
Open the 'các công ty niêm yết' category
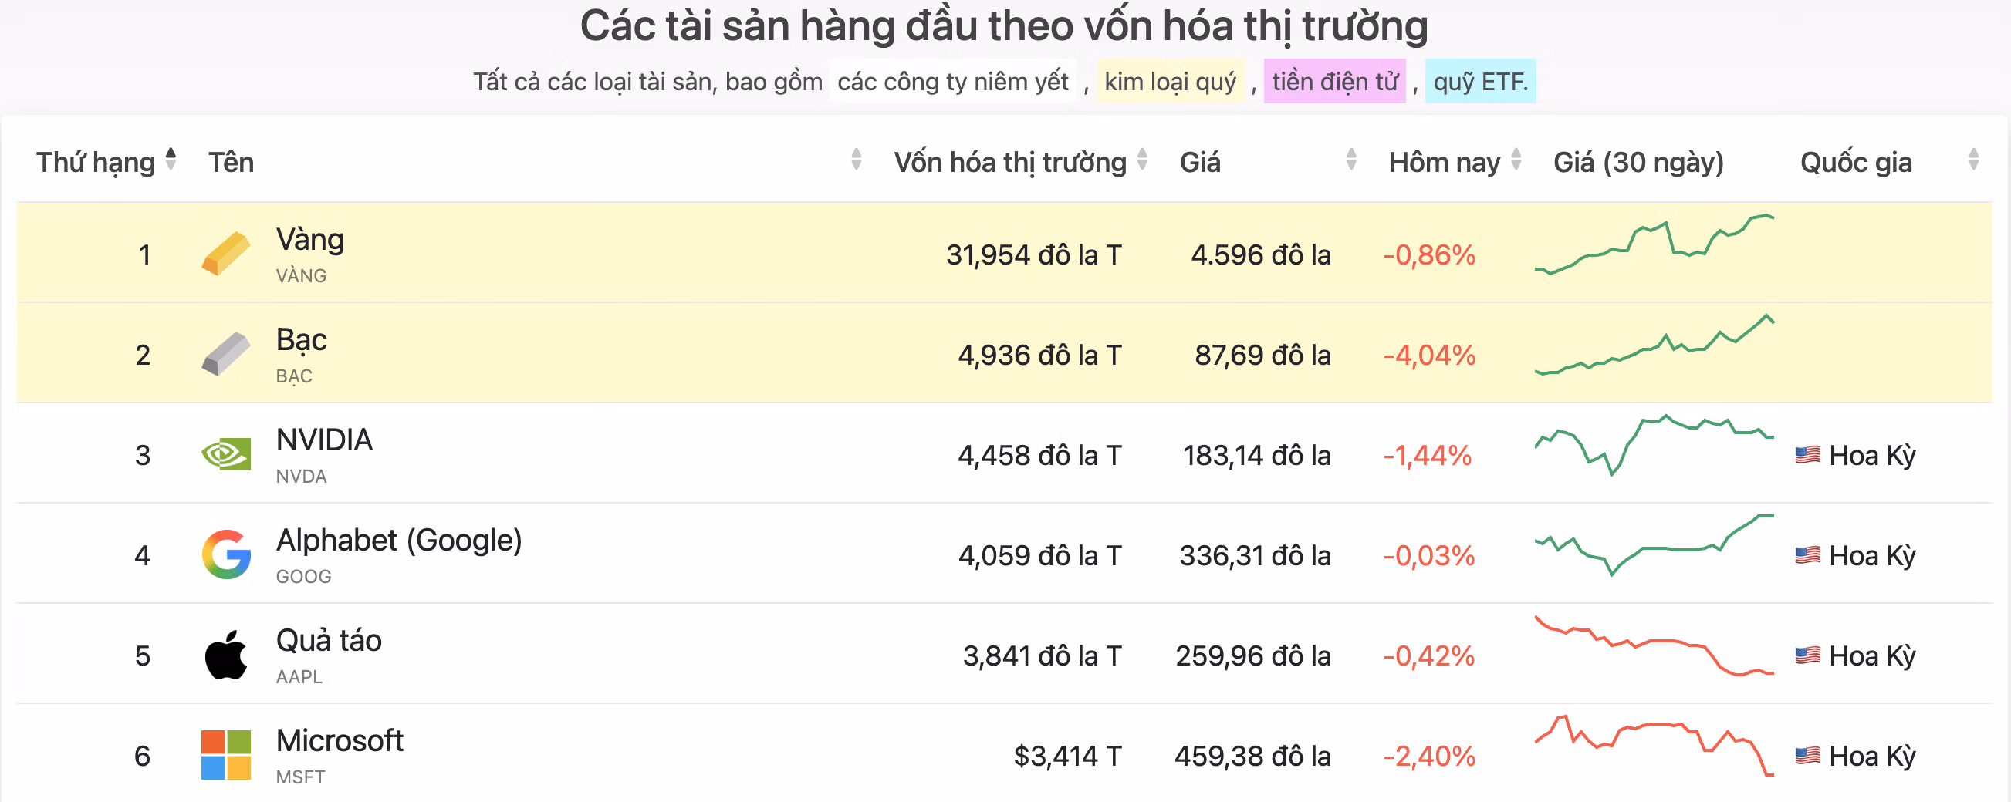(952, 81)
